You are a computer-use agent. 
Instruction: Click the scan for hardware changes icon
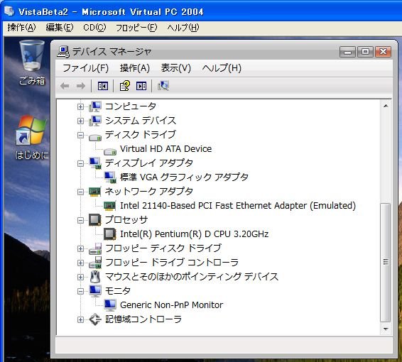[x=163, y=86]
